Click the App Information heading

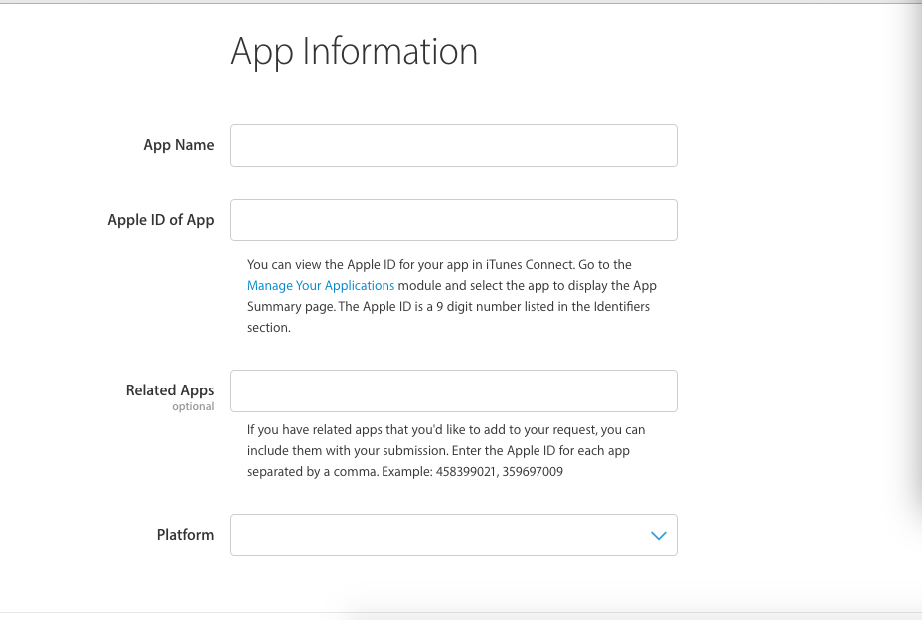pyautogui.click(x=354, y=52)
